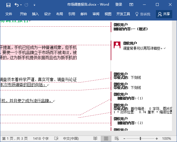The width and height of the screenshot is (177, 142).
Task: Select the comment 调查背景可以再写详细些
Action: pyautogui.click(x=143, y=48)
